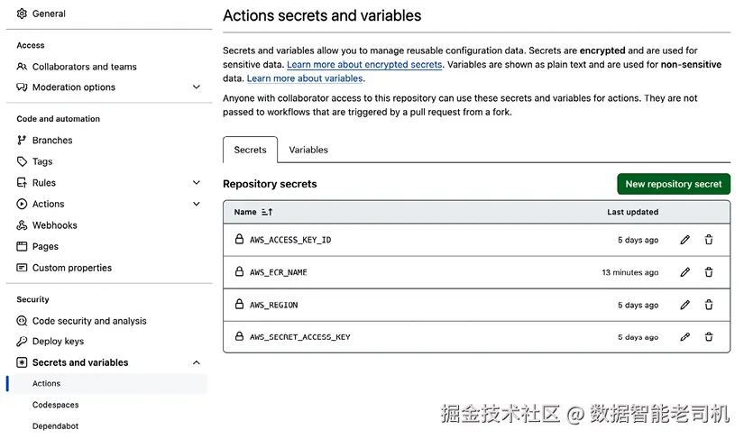Screen dimensions: 744x439
Task: Click New repository secret button
Action: [x=674, y=184]
